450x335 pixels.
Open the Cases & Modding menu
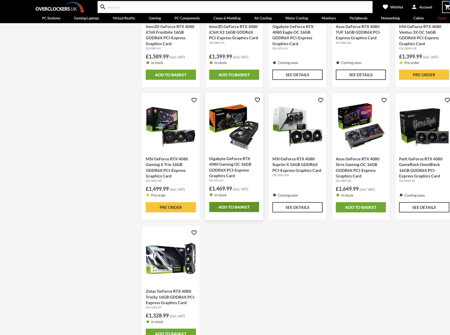click(x=227, y=18)
